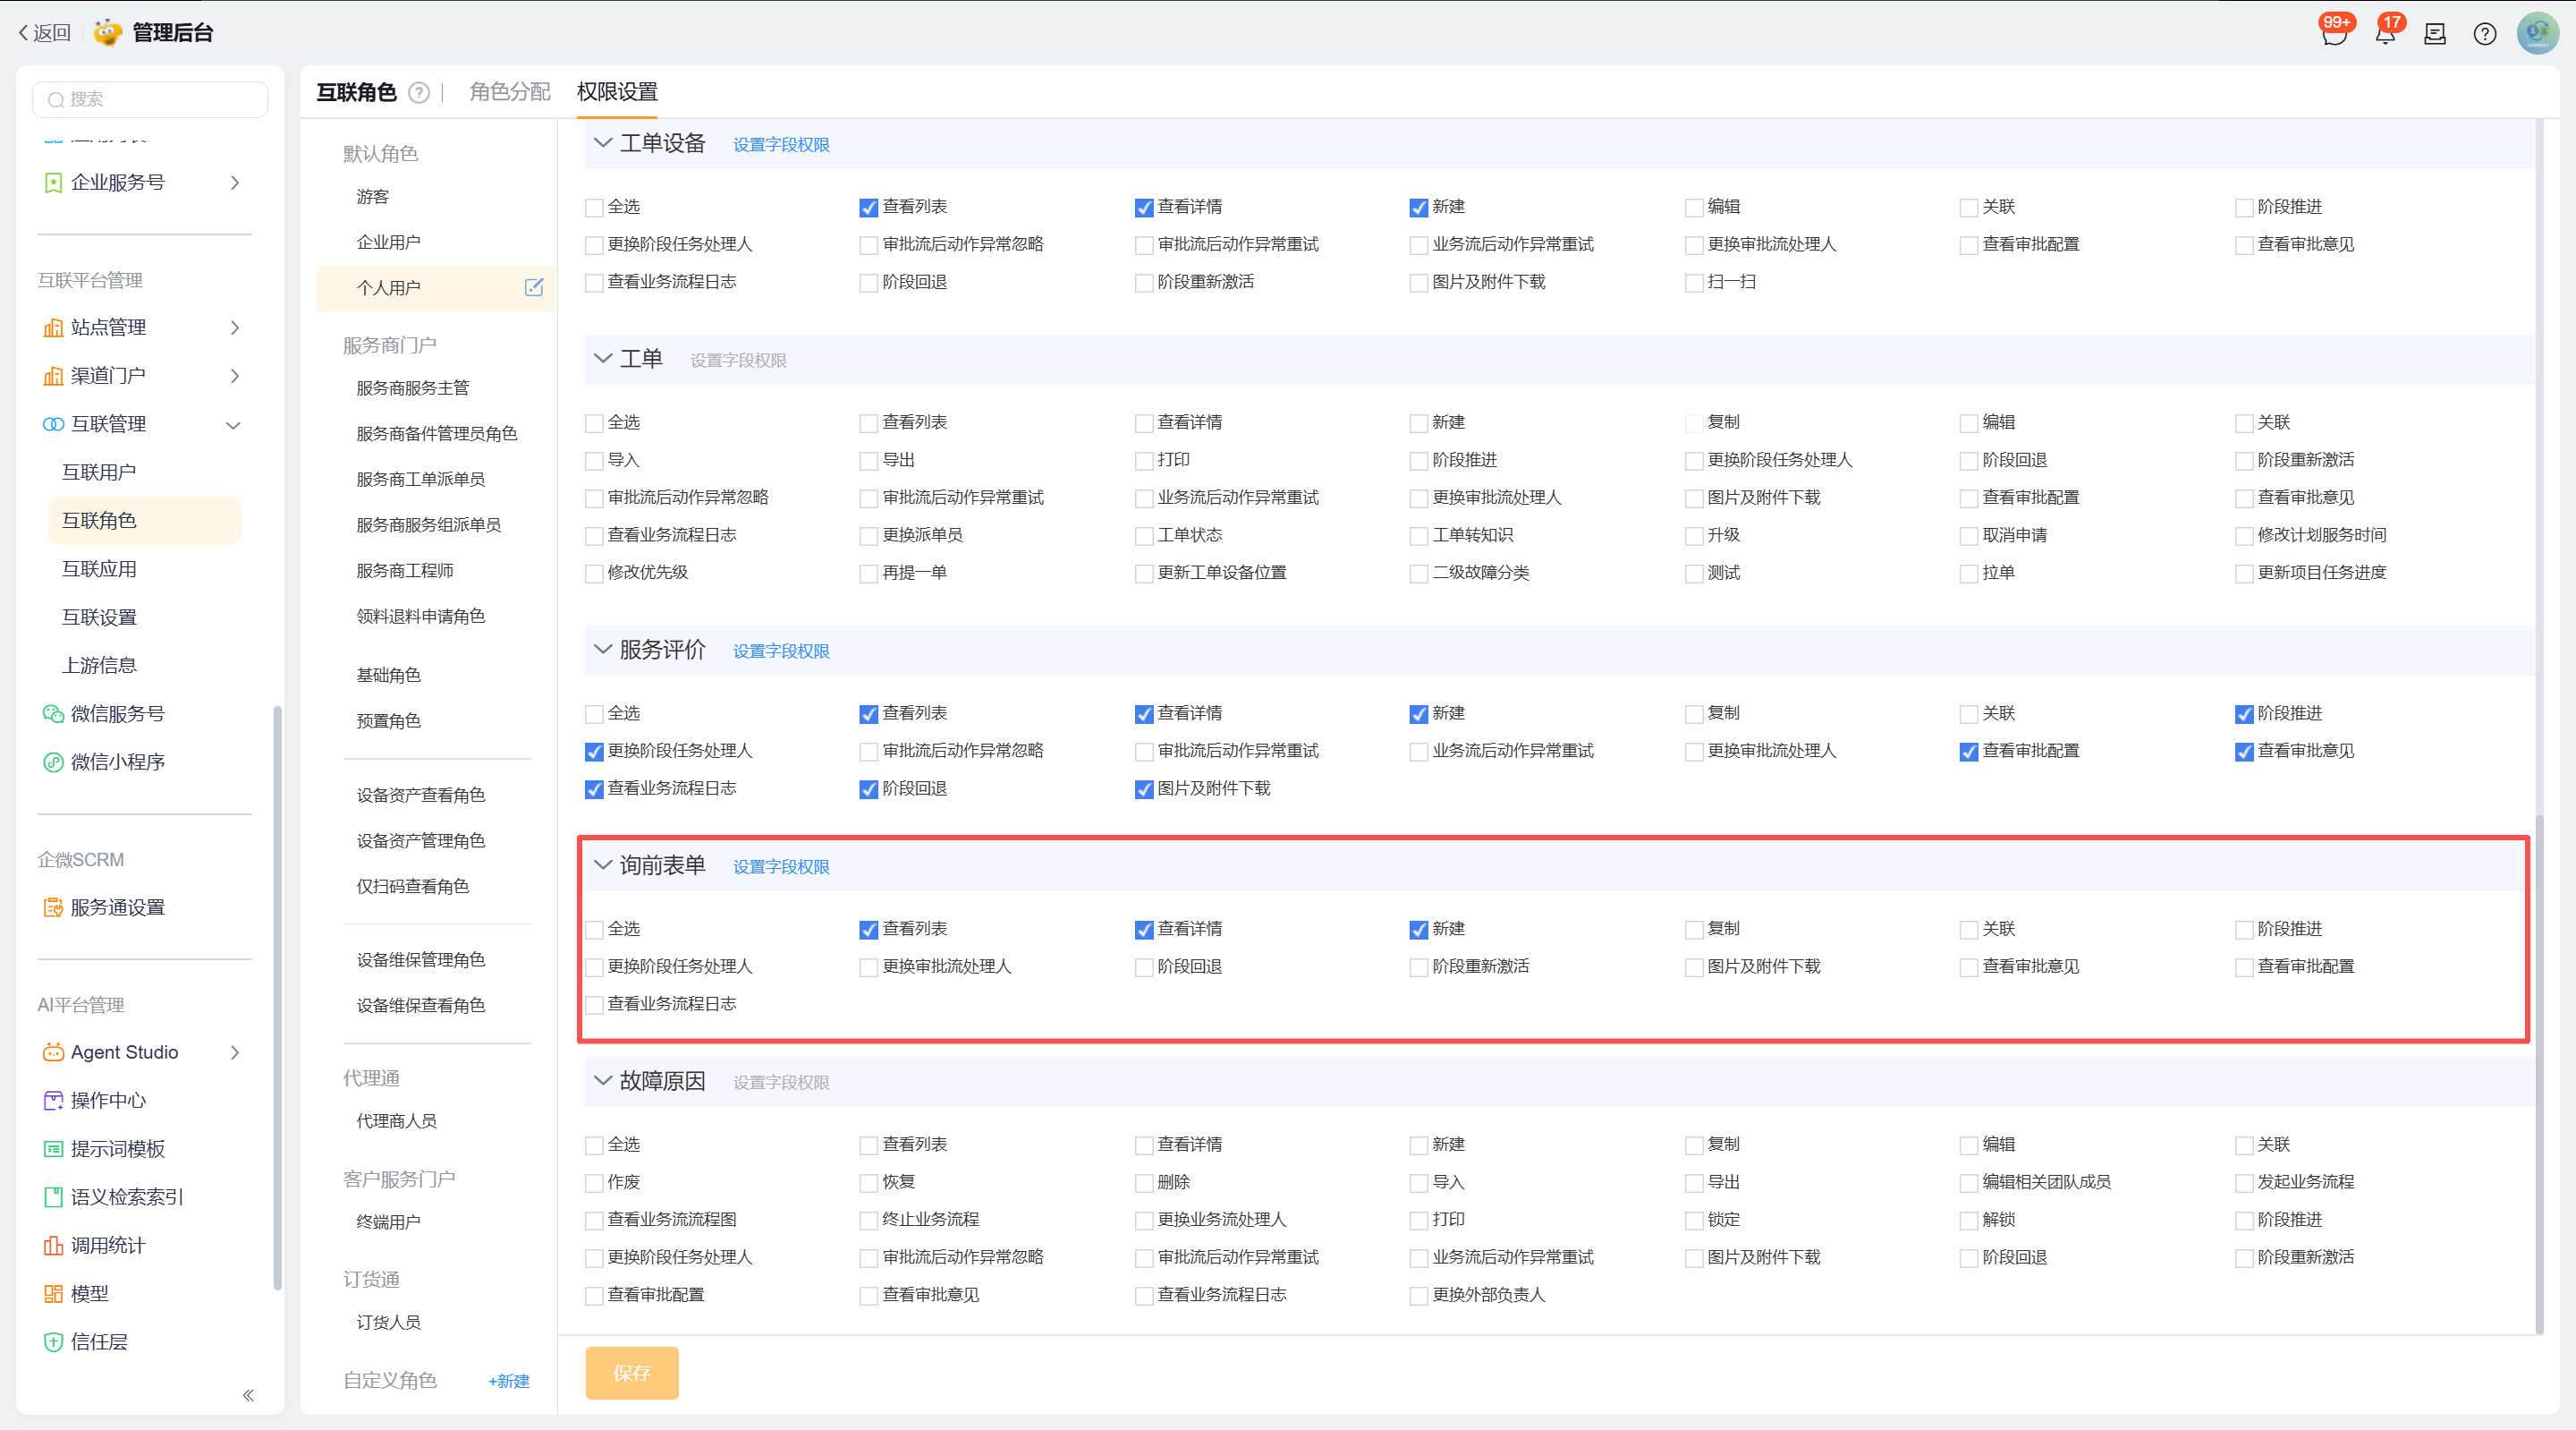Uncheck 阶段推进 under 服务评价
The width and height of the screenshot is (2576, 1430).
[x=2243, y=713]
